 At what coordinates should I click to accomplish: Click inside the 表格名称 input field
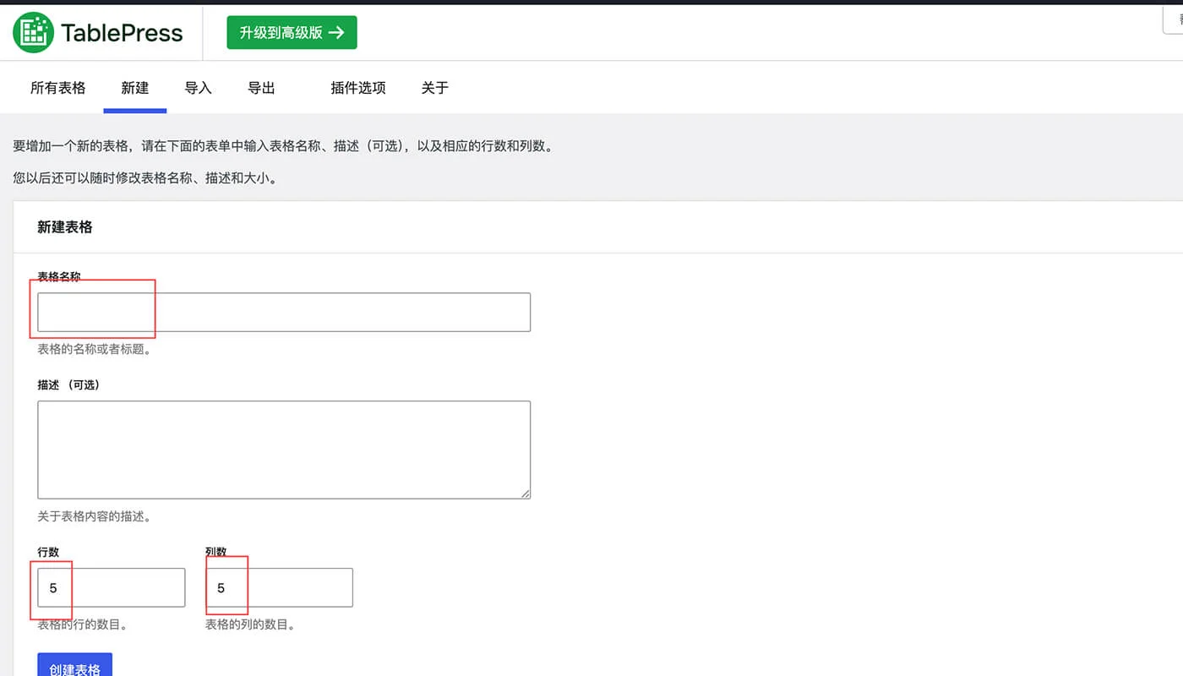tap(283, 312)
